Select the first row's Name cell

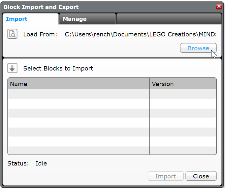tap(79, 94)
